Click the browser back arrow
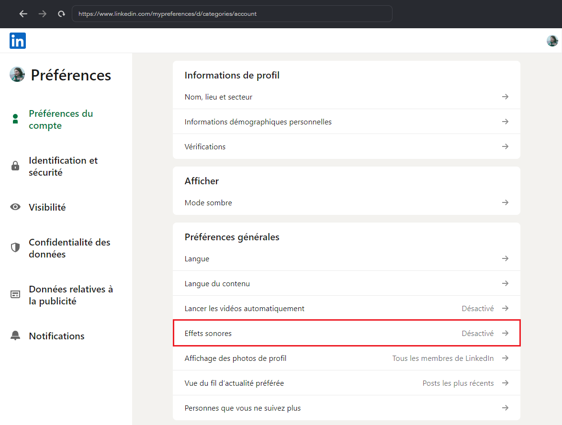Viewport: 562px width, 425px height. pos(23,14)
